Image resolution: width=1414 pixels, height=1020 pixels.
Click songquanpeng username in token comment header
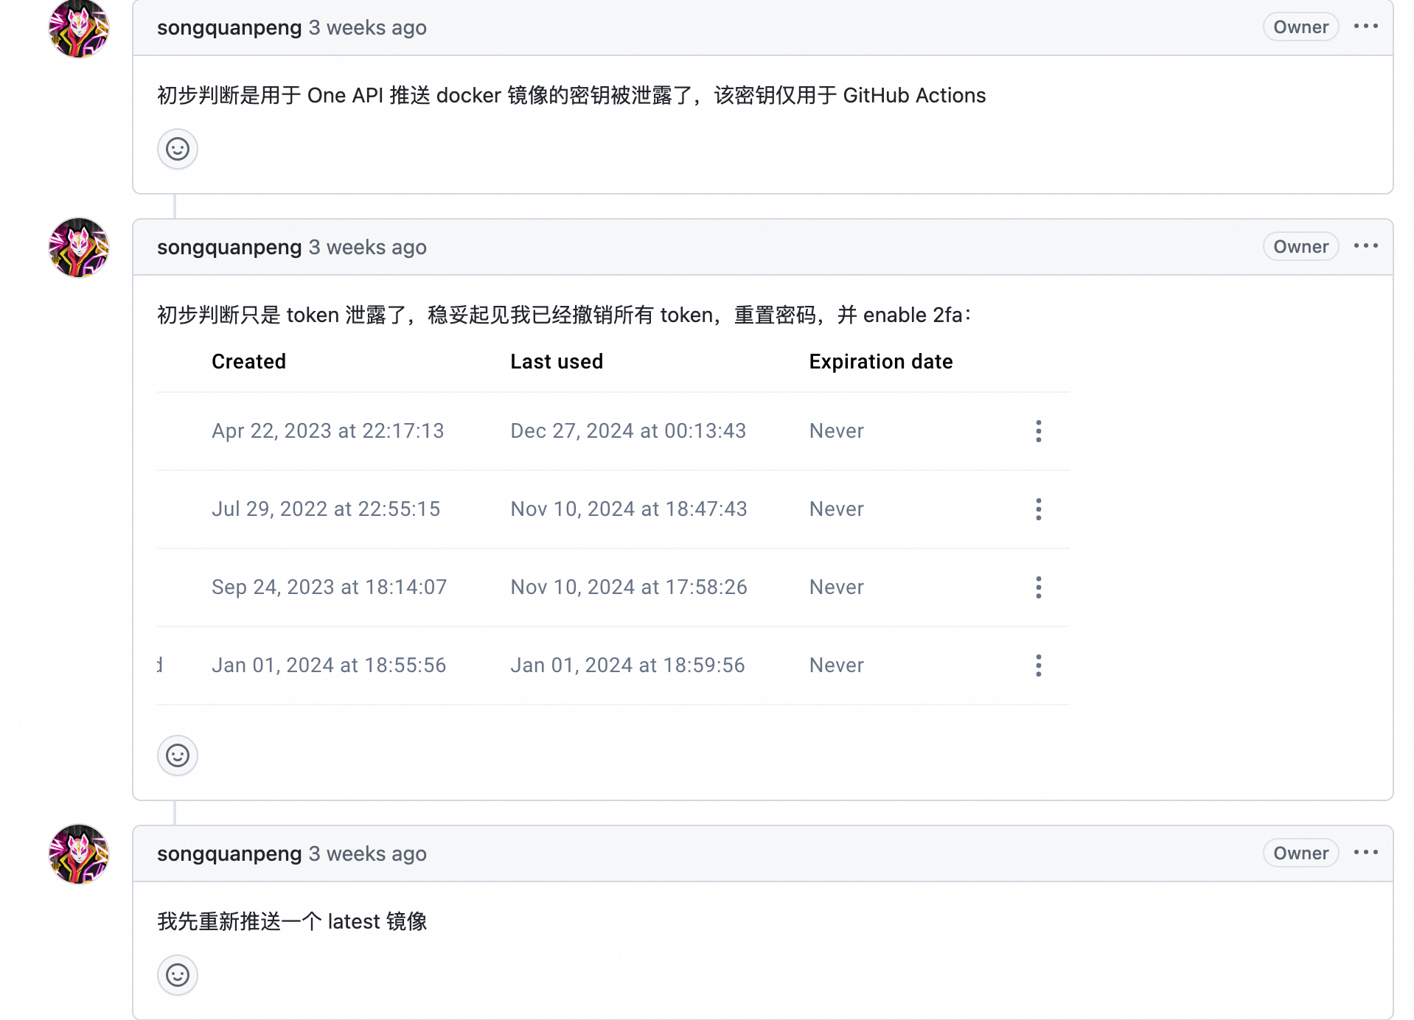[229, 248]
